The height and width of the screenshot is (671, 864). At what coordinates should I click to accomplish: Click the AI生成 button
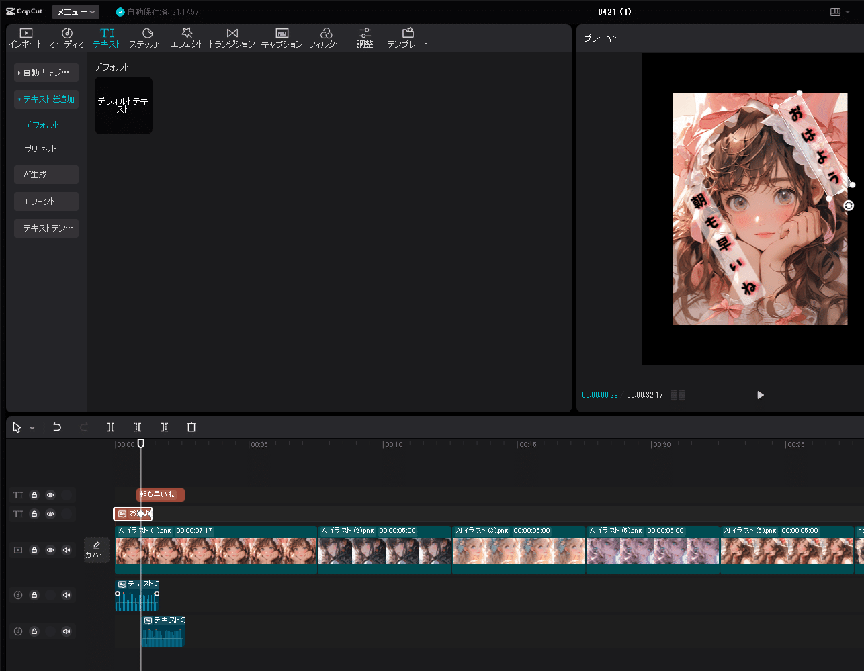(x=46, y=175)
